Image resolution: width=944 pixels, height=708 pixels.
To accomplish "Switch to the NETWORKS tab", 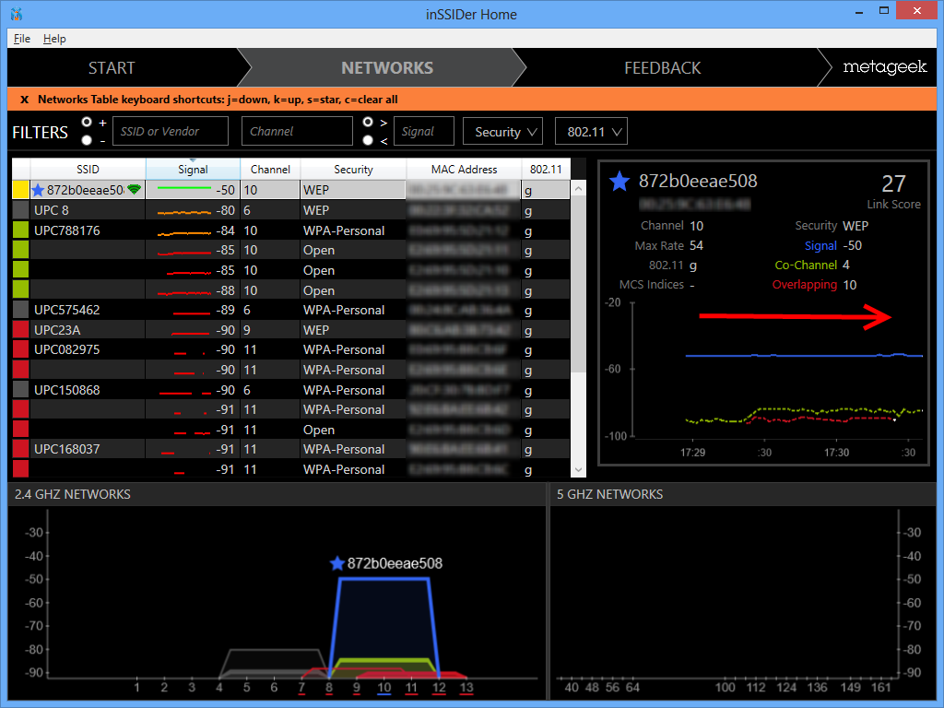I will (x=387, y=68).
